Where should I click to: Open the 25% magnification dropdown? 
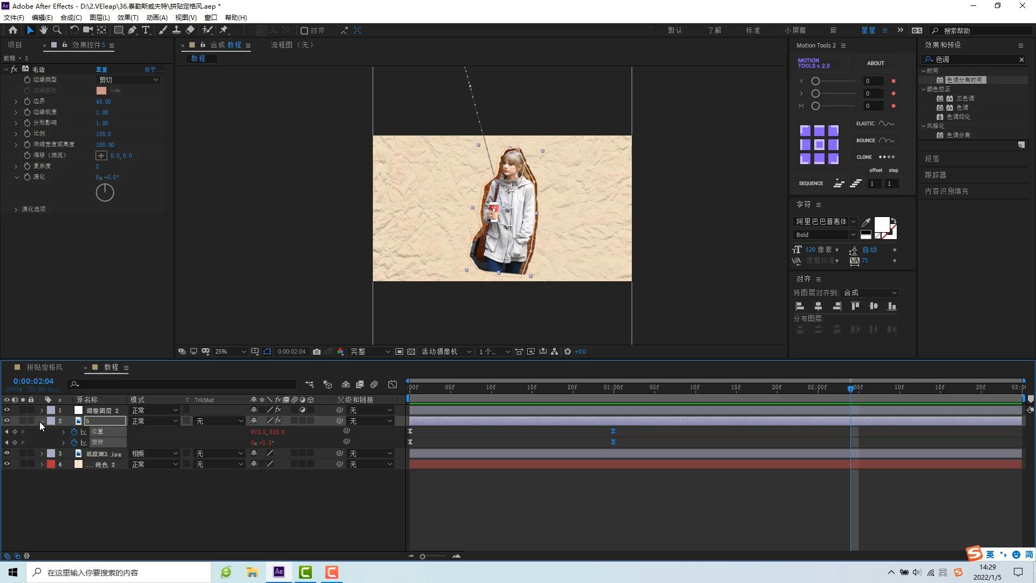click(230, 351)
